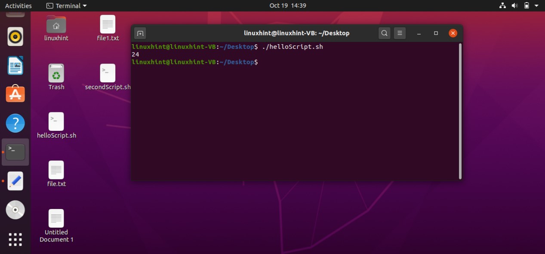This screenshot has height=254, width=545.
Task: Open the Text Editor from the dock
Action: tap(15, 181)
